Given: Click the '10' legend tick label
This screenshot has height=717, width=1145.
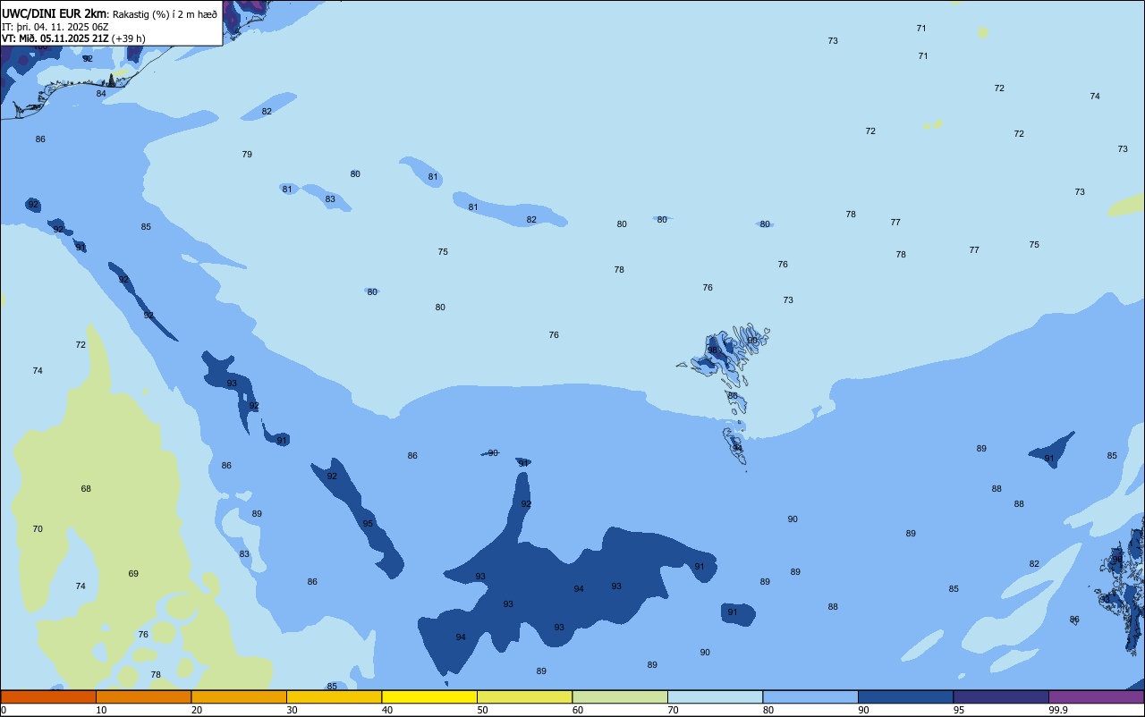Looking at the screenshot, I should (101, 710).
